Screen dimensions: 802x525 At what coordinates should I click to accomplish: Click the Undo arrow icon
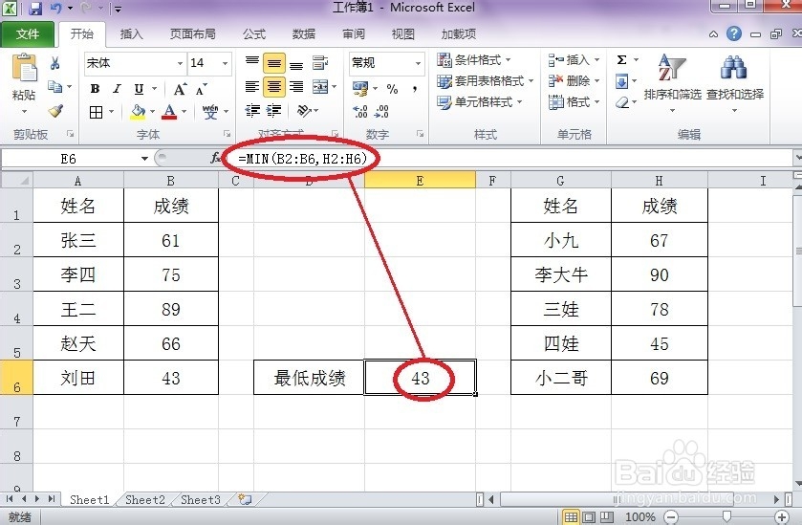click(56, 9)
